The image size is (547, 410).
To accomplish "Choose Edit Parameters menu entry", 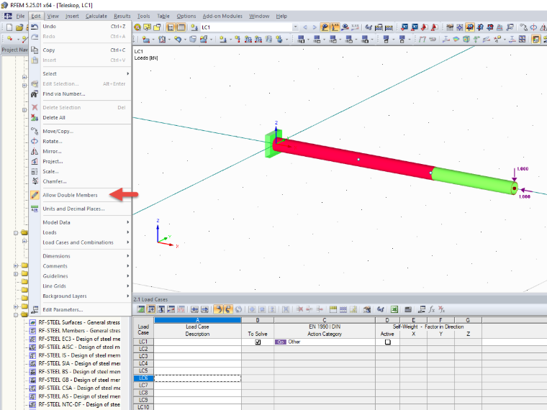I will tap(63, 309).
